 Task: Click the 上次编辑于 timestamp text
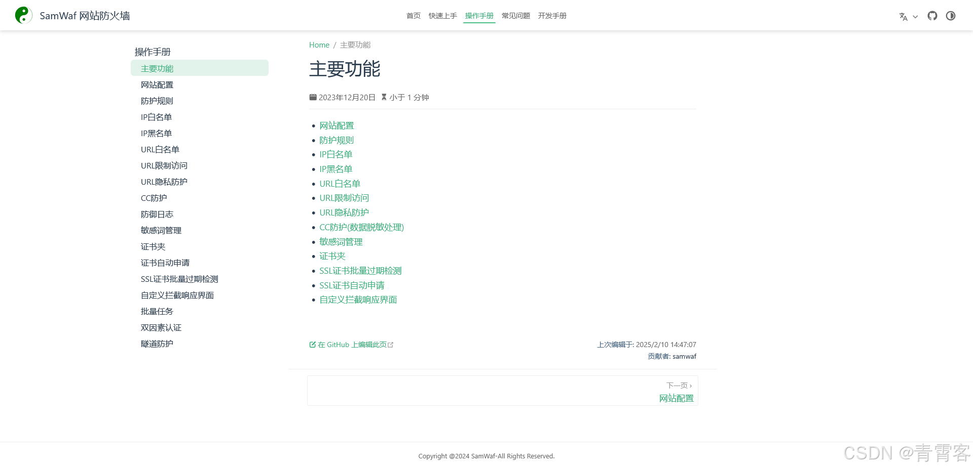pos(647,345)
